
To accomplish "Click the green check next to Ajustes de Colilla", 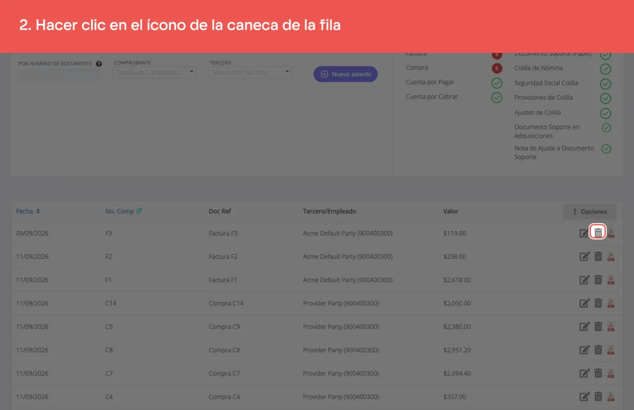I will coord(606,114).
